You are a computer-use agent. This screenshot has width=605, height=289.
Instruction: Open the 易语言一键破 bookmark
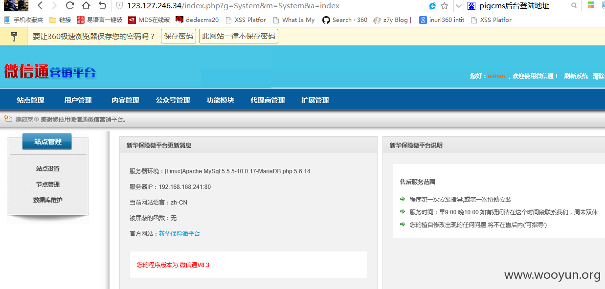pyautogui.click(x=100, y=20)
